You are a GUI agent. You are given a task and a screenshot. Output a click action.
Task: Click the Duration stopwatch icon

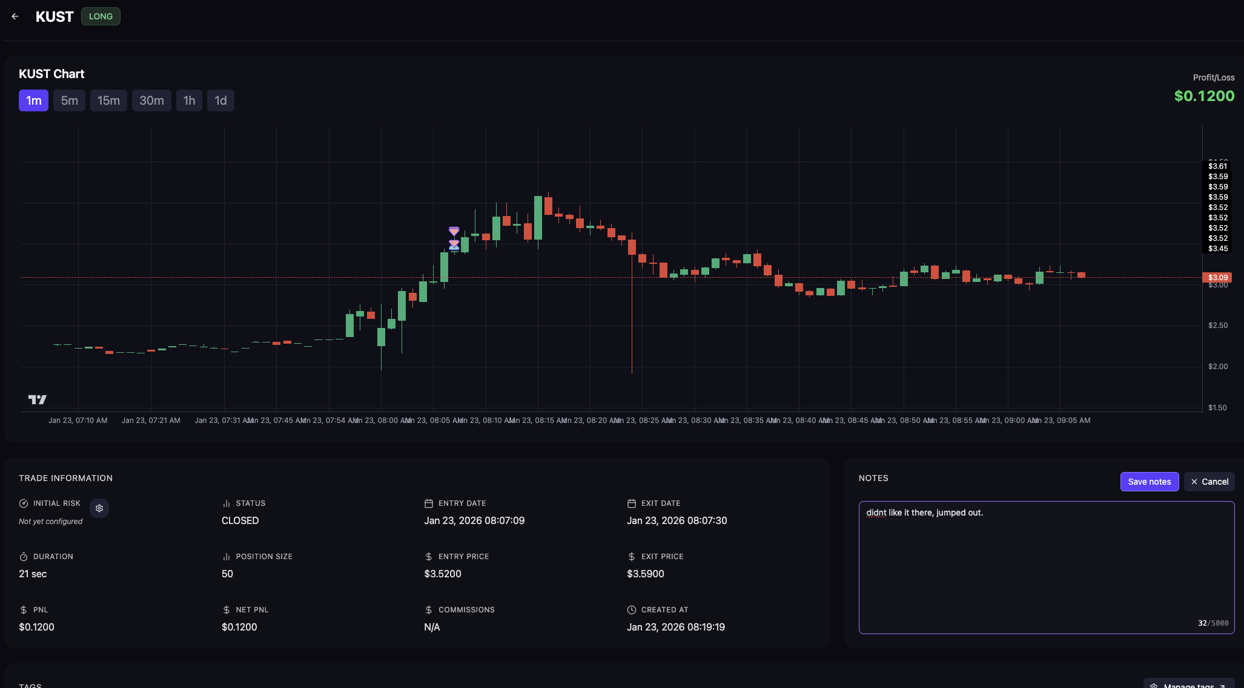(24, 557)
